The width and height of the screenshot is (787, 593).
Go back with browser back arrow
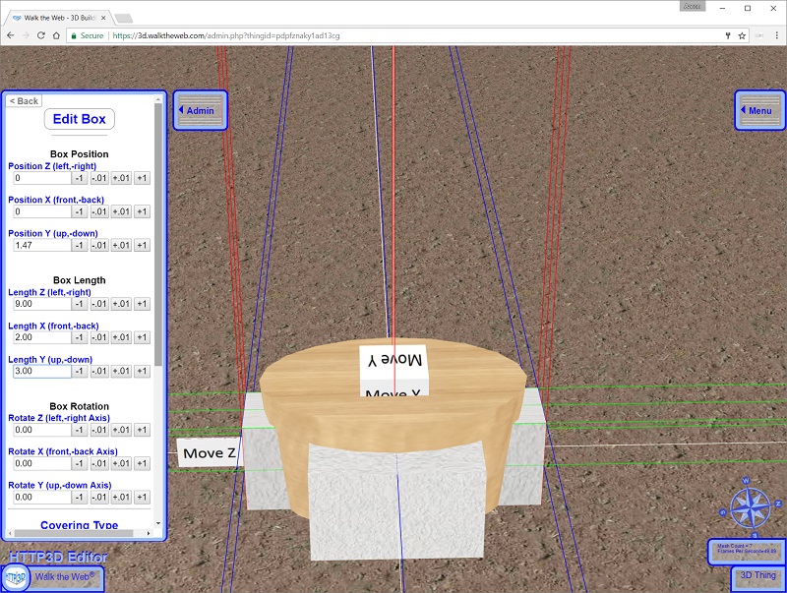point(10,35)
